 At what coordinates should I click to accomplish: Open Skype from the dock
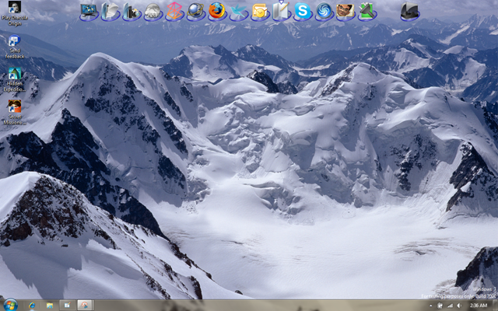303,11
